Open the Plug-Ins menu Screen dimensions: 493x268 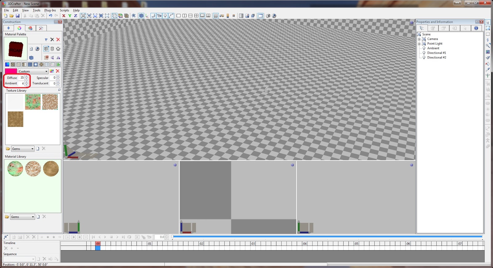tap(50, 10)
